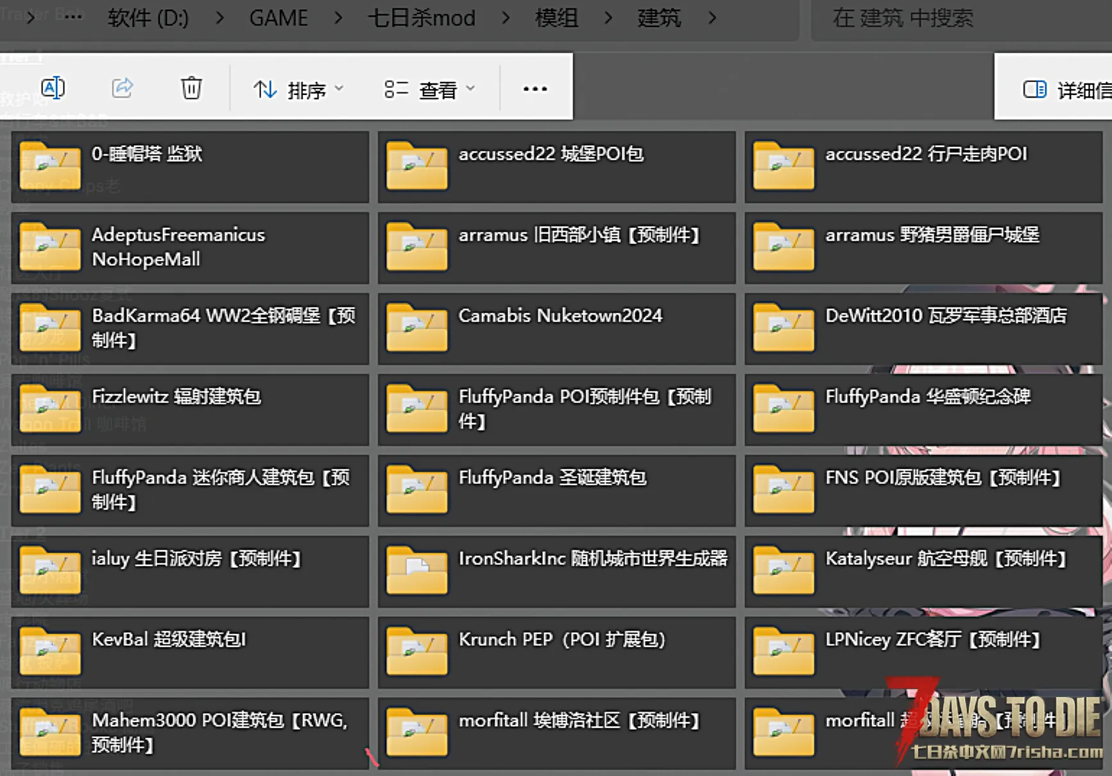
Task: Click the text Fizzlewitz 辐射建筑包
Action: coord(176,397)
